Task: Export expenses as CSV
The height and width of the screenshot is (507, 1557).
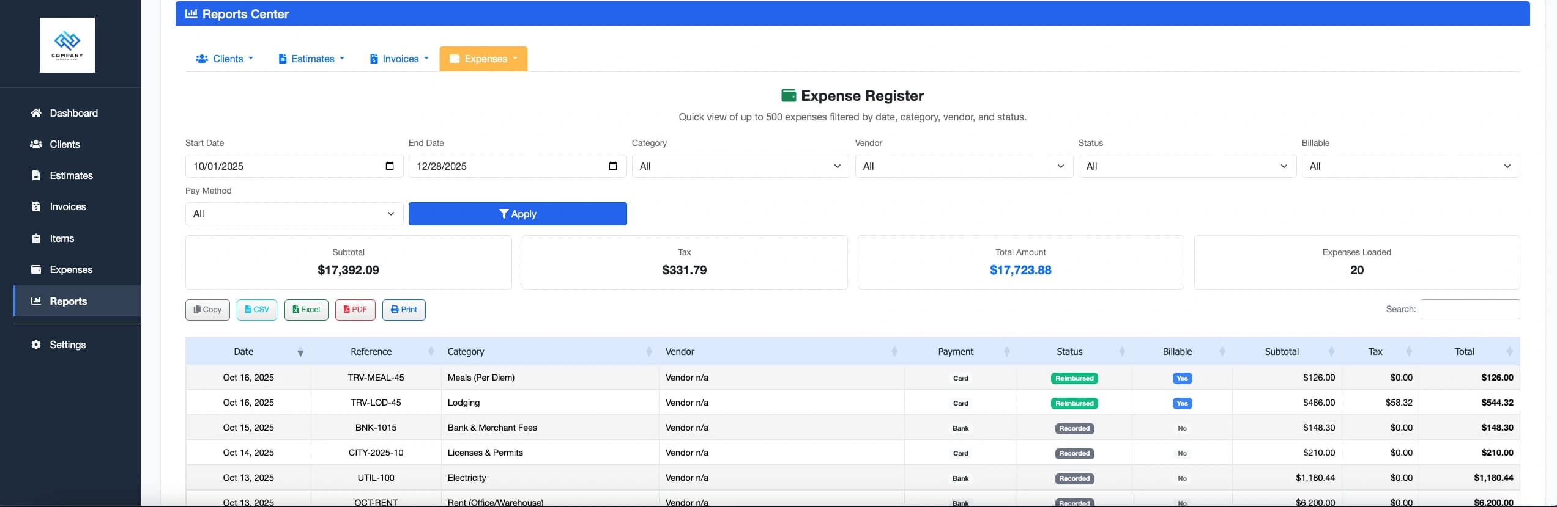Action: (x=257, y=310)
